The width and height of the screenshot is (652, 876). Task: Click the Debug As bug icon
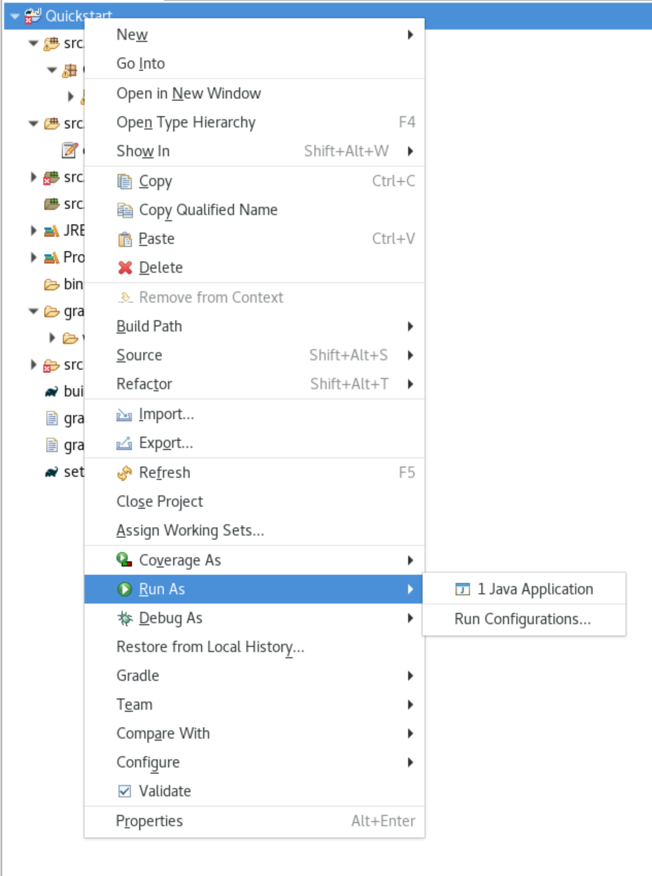(x=124, y=618)
